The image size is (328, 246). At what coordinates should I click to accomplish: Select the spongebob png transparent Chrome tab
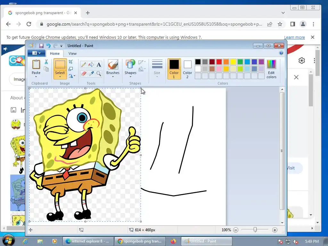pyautogui.click(x=42, y=13)
